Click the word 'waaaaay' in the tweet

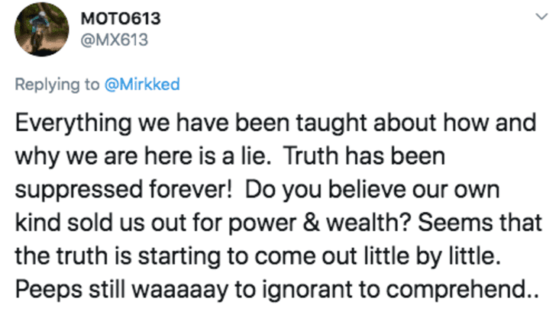click(x=180, y=291)
